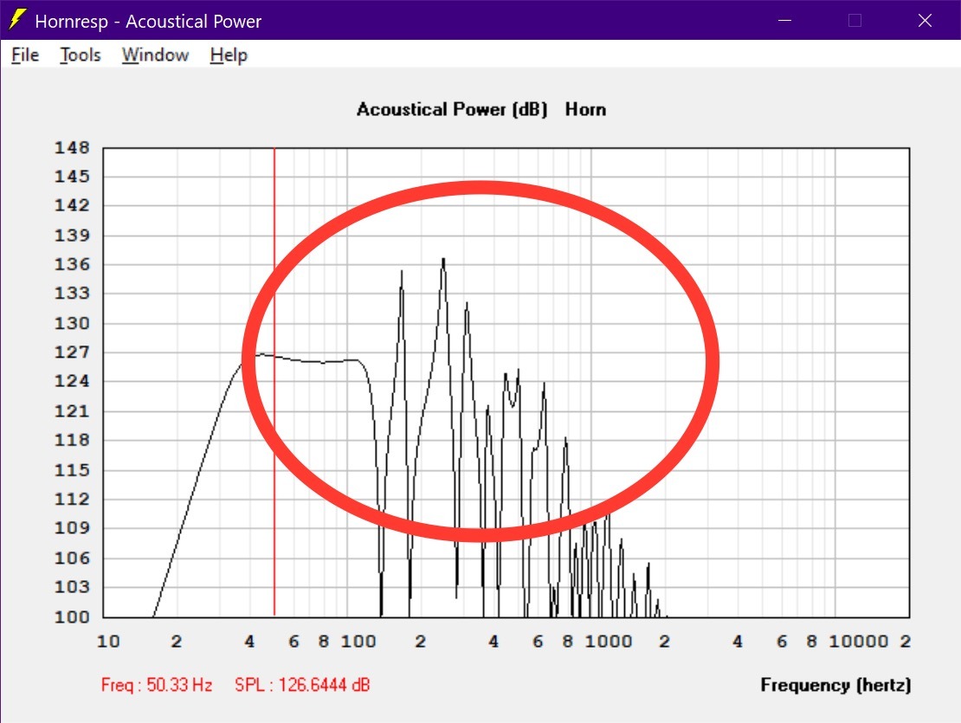
Task: Click the Hornresp lightning bolt icon
Action: [17, 20]
